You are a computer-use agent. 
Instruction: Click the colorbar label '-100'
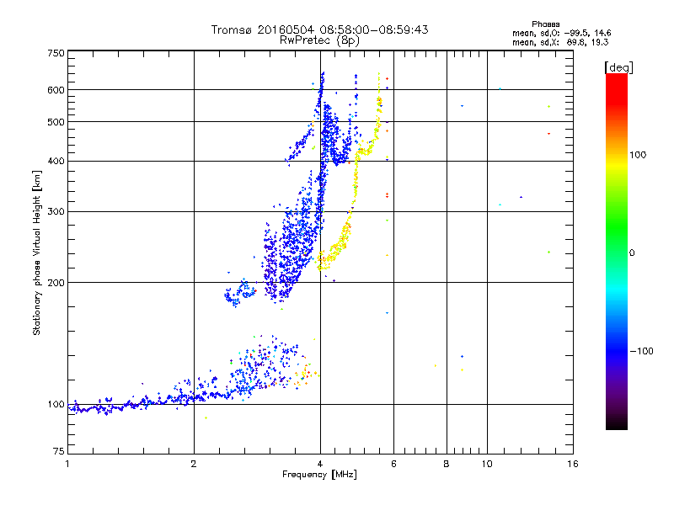[x=641, y=351]
